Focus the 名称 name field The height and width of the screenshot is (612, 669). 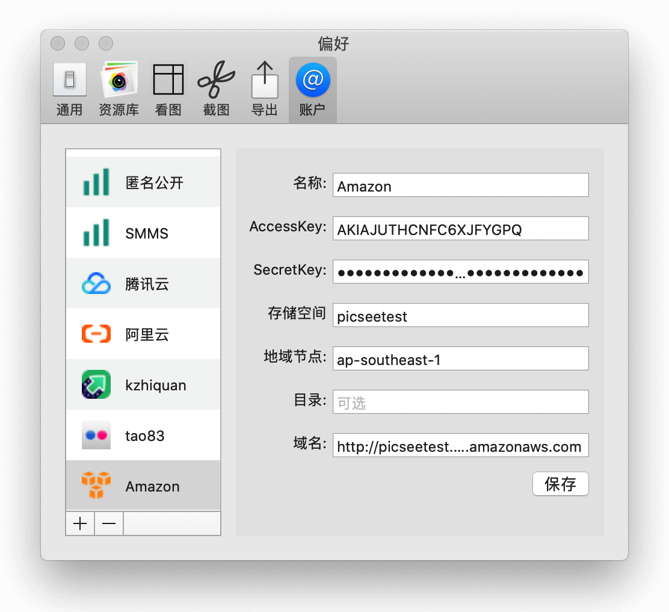tap(461, 185)
